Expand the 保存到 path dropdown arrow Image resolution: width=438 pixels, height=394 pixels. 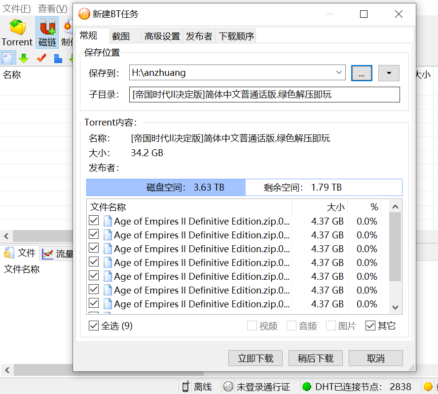pos(339,72)
